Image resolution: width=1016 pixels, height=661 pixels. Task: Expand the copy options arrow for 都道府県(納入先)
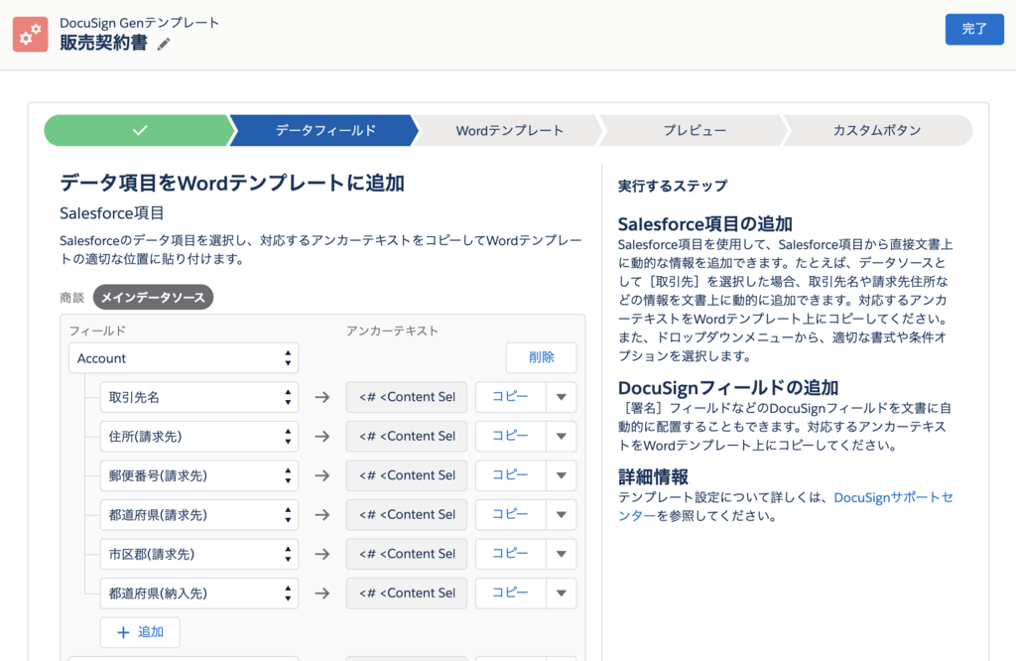[562, 593]
